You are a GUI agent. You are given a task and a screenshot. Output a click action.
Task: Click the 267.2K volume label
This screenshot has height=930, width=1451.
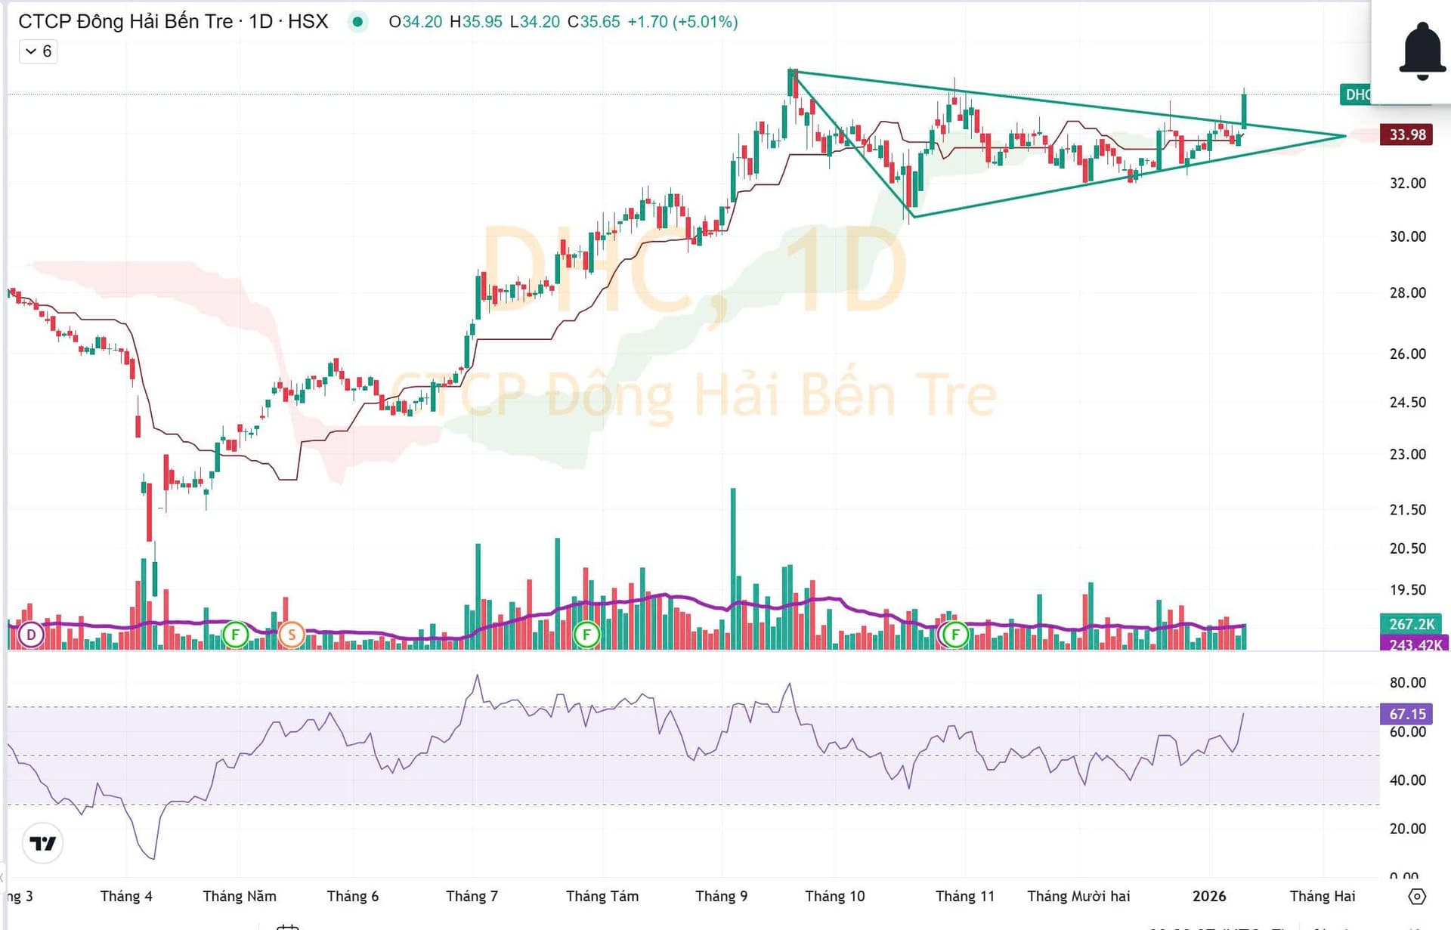point(1410,624)
